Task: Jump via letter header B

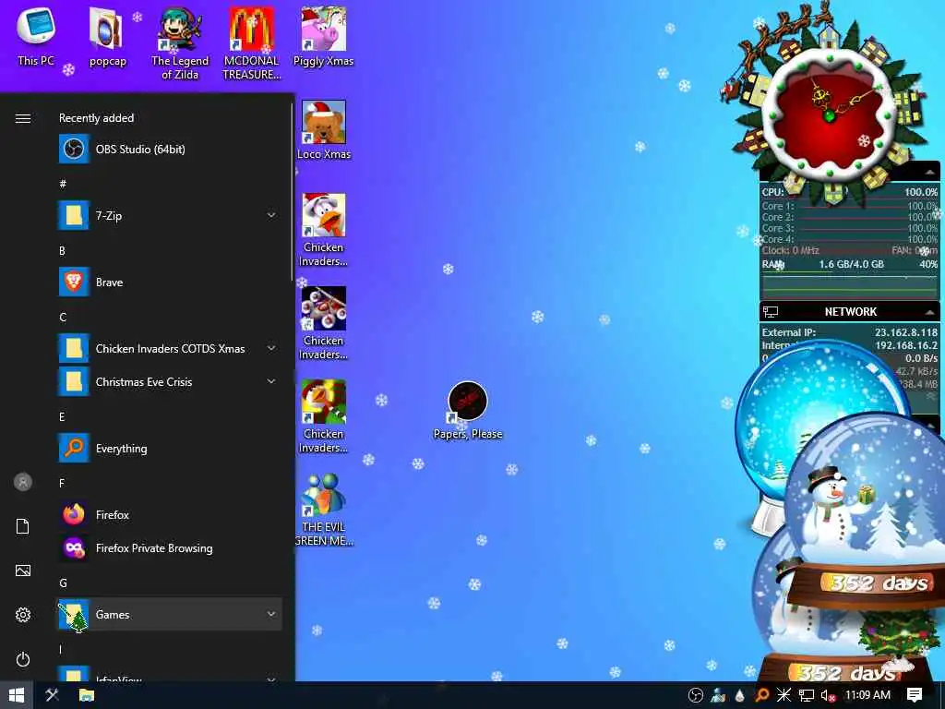Action: coord(62,251)
